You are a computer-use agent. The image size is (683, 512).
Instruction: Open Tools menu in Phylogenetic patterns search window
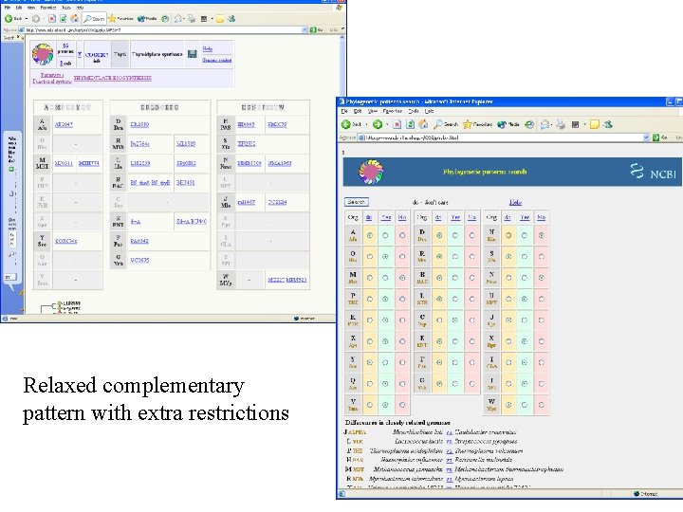[414, 112]
